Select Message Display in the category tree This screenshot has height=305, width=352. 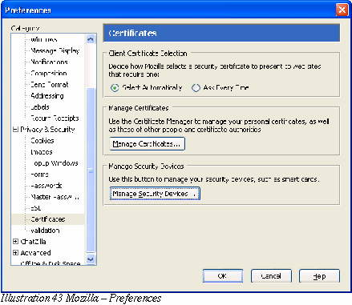pyautogui.click(x=55, y=50)
